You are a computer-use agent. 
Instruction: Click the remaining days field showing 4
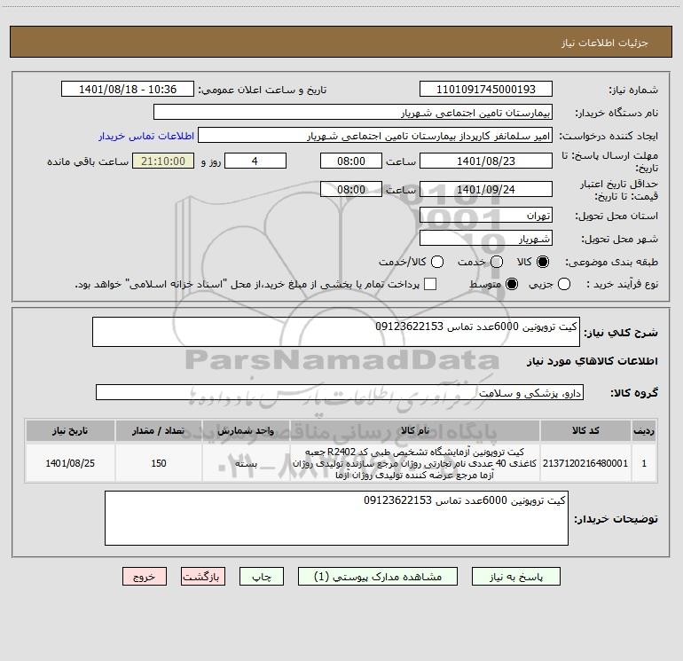[x=255, y=161]
